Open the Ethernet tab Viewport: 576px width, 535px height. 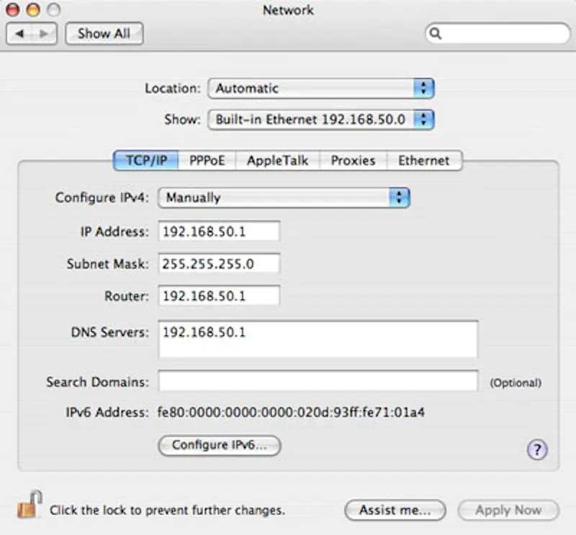click(424, 160)
